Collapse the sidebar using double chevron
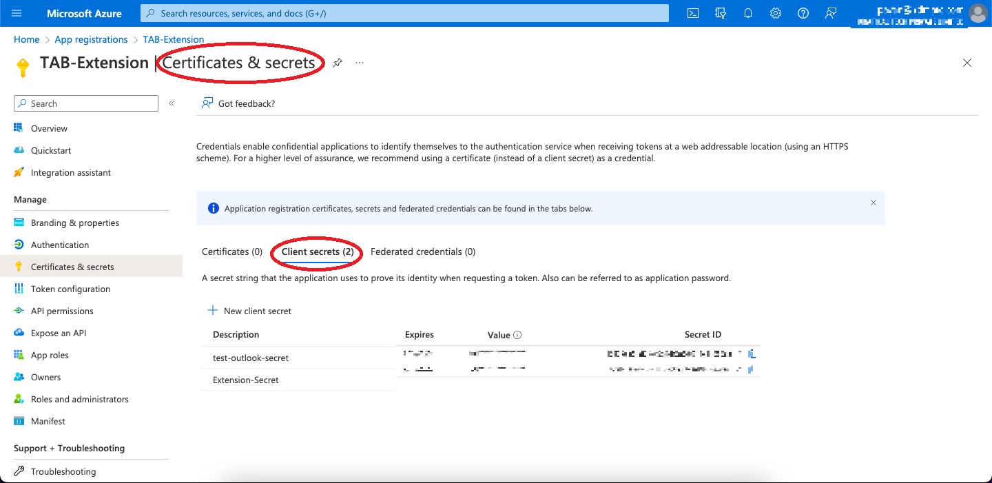 pyautogui.click(x=172, y=103)
